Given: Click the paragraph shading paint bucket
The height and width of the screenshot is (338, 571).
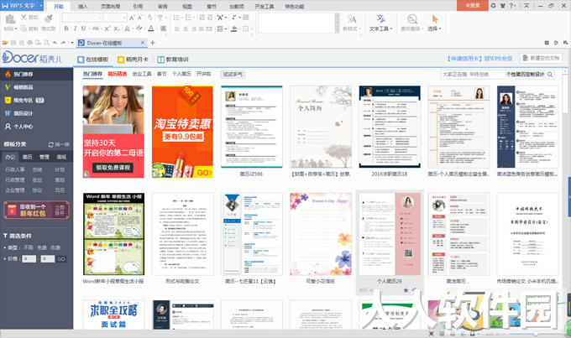Looking at the screenshot, I should point(233,29).
